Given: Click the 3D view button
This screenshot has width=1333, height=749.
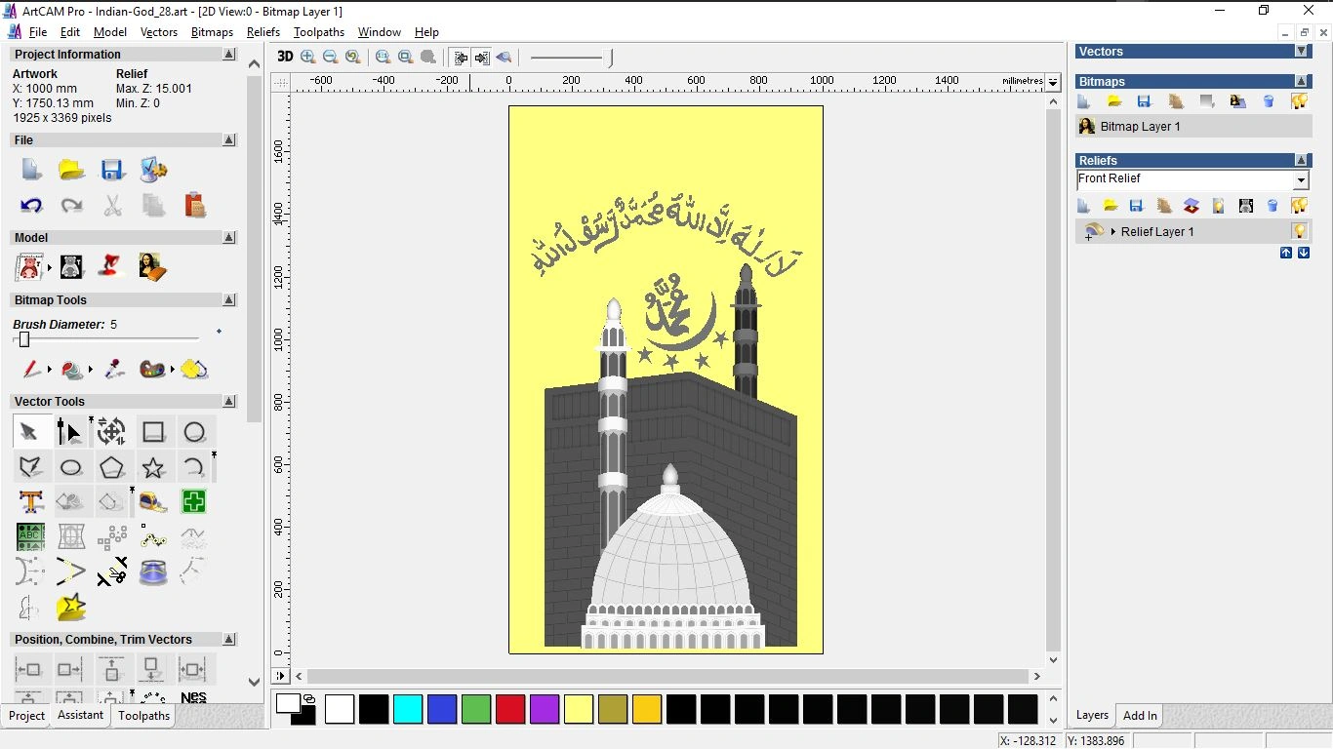Looking at the screenshot, I should tap(285, 57).
